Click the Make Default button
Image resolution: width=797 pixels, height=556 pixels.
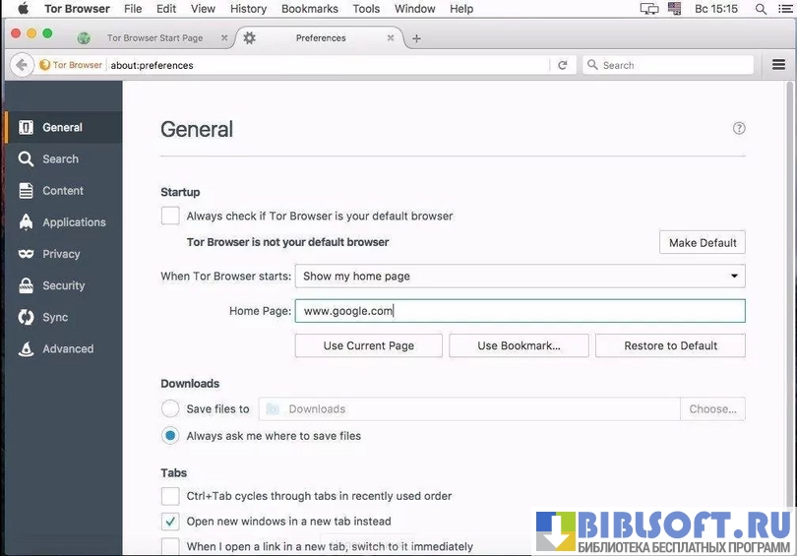pyautogui.click(x=702, y=243)
